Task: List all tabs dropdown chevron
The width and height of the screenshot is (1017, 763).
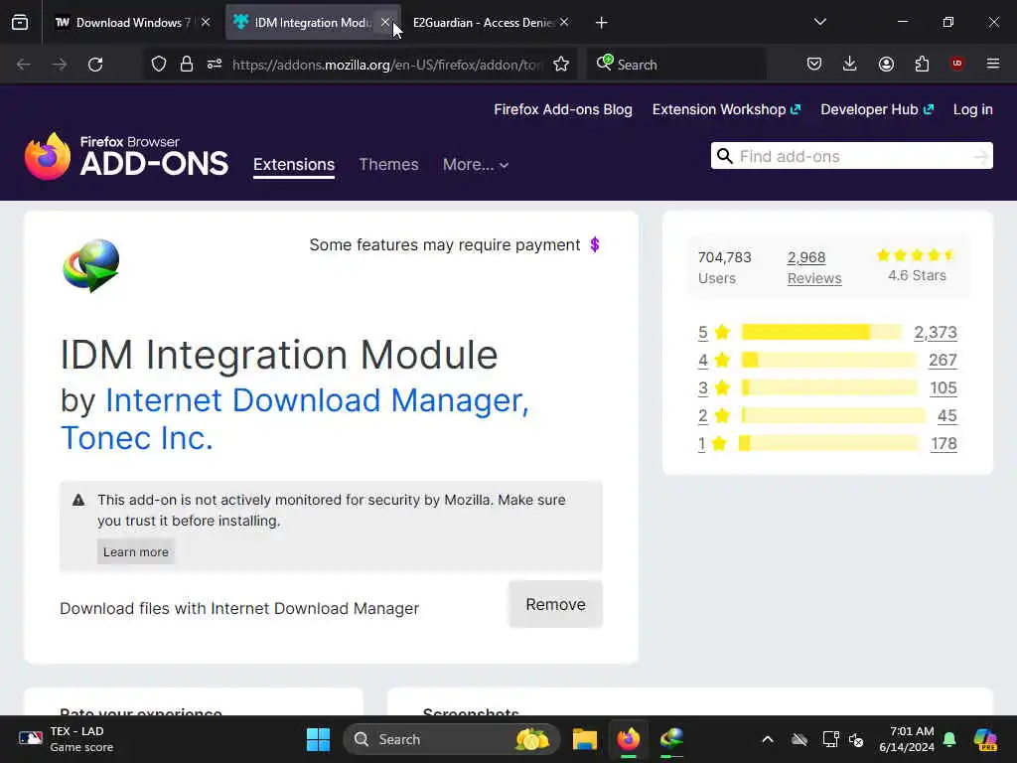Action: click(x=819, y=22)
